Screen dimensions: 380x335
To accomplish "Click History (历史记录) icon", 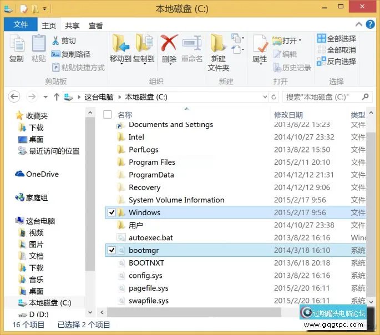I will pos(276,68).
